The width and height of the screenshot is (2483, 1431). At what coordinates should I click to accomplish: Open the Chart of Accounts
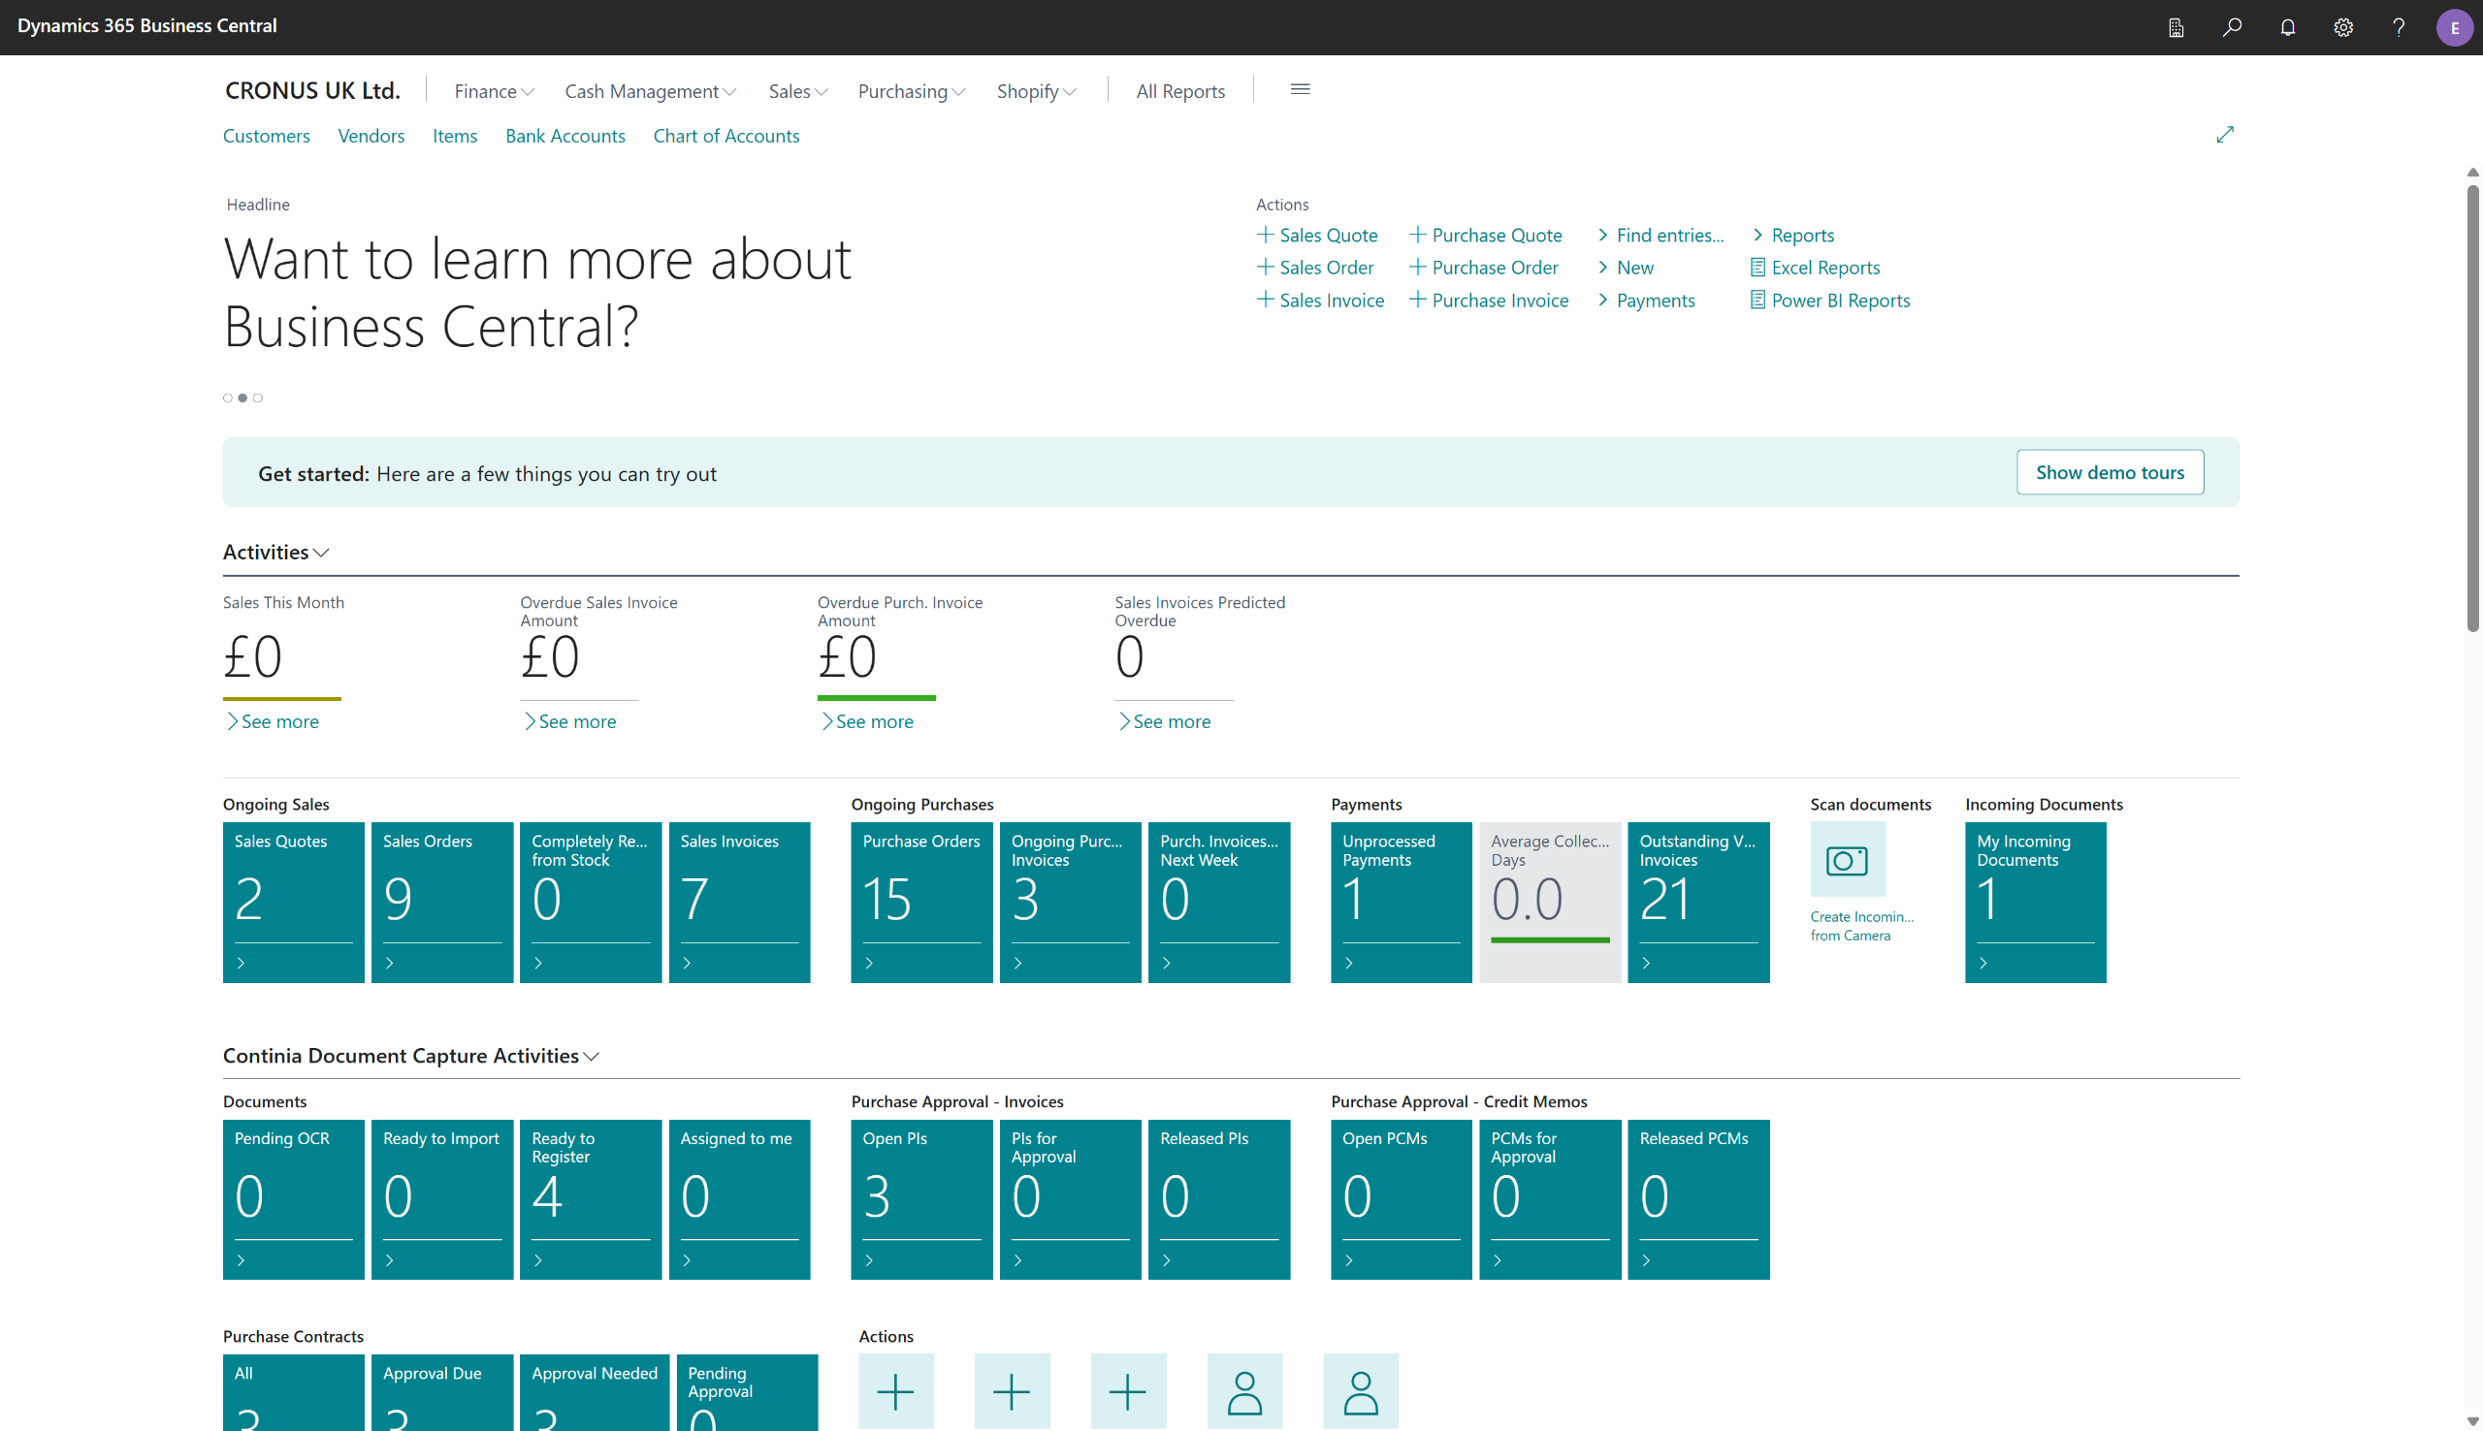pos(726,136)
